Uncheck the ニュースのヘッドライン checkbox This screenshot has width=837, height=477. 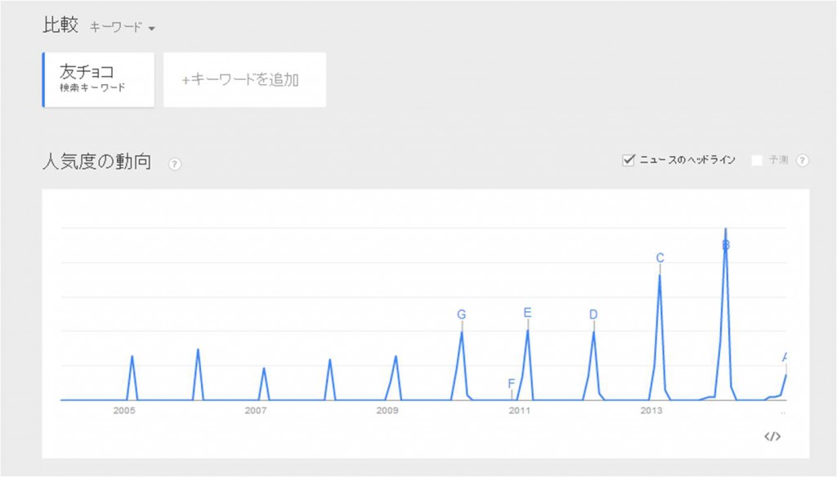tap(629, 160)
